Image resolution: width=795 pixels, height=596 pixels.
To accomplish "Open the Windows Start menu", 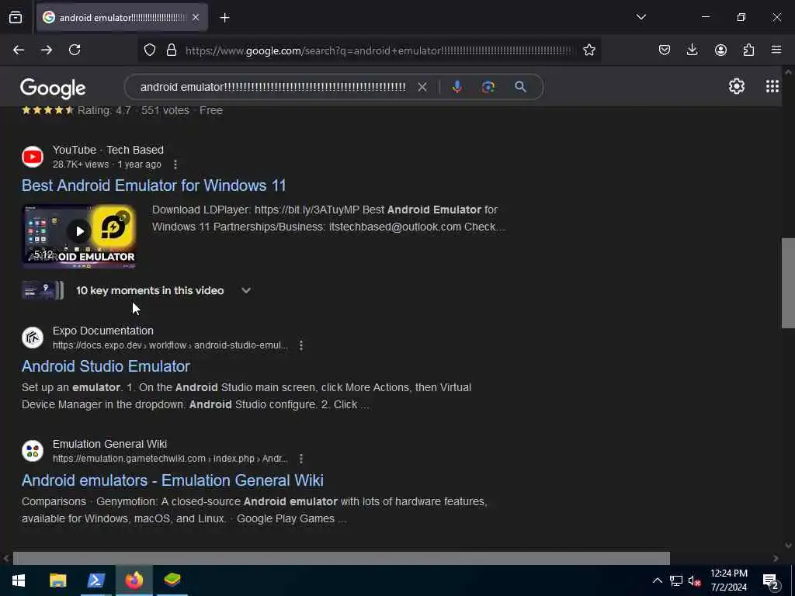I will point(19,580).
